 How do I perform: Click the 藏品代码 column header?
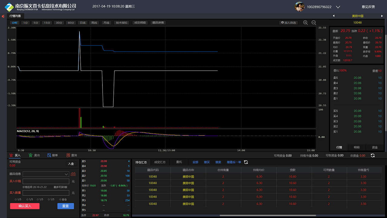click(153, 170)
